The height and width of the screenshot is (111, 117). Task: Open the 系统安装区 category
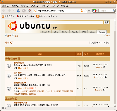point(11,99)
